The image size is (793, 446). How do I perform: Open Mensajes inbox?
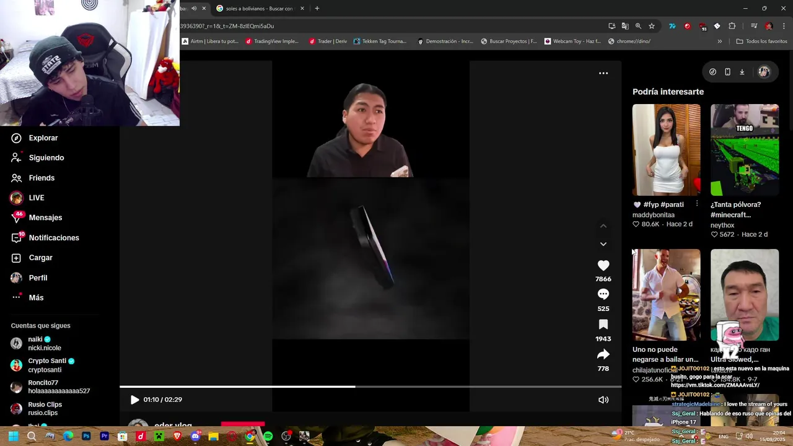coord(37,217)
